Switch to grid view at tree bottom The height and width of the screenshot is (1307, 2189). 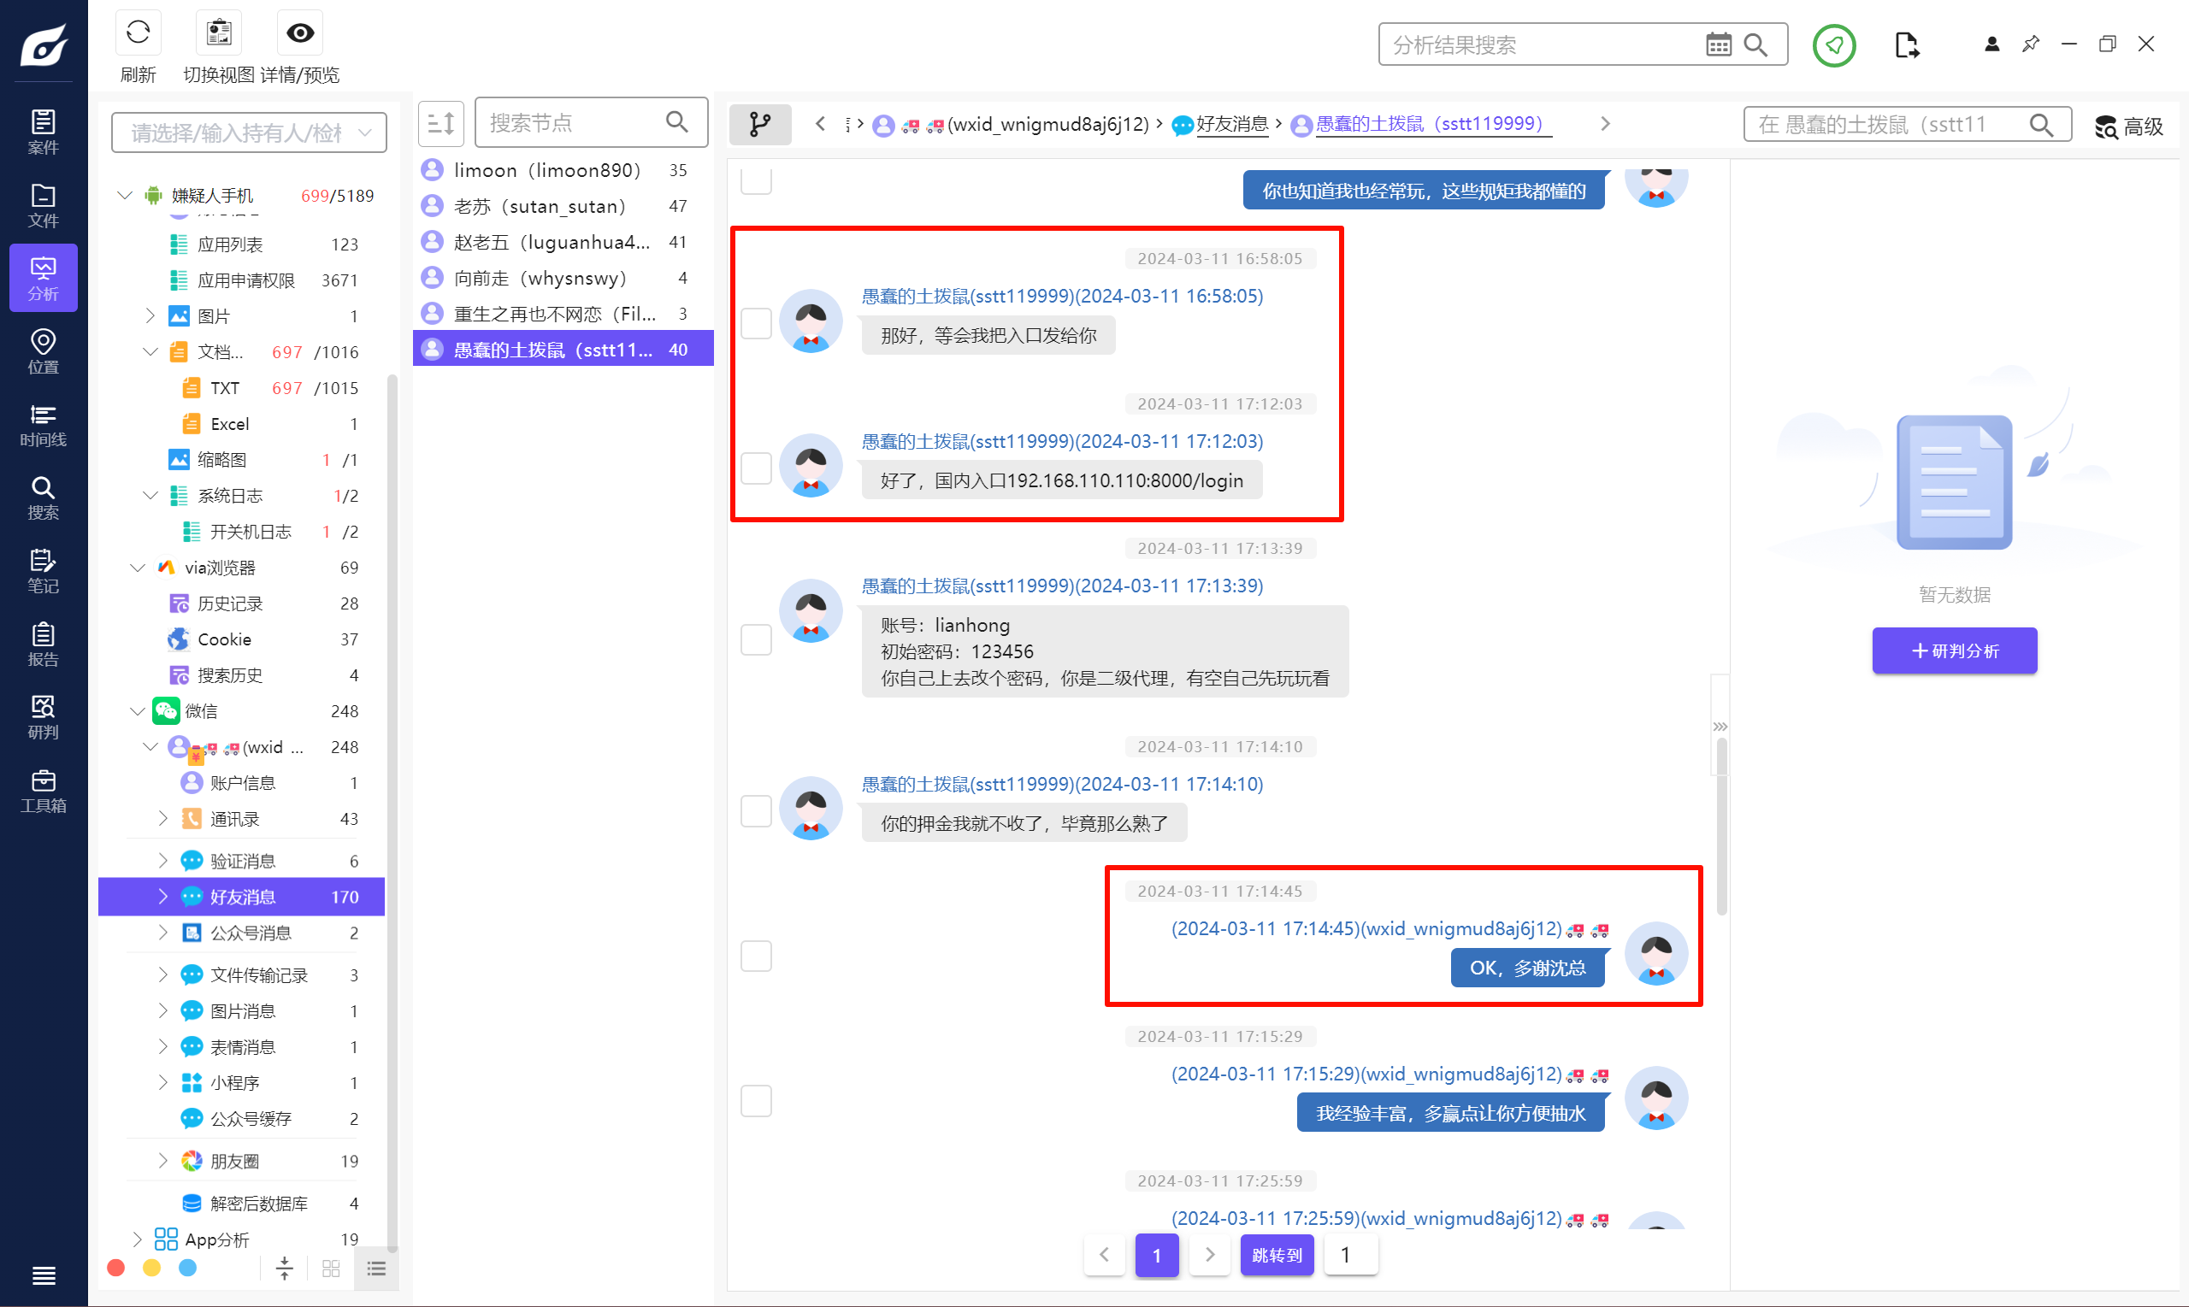331,1269
